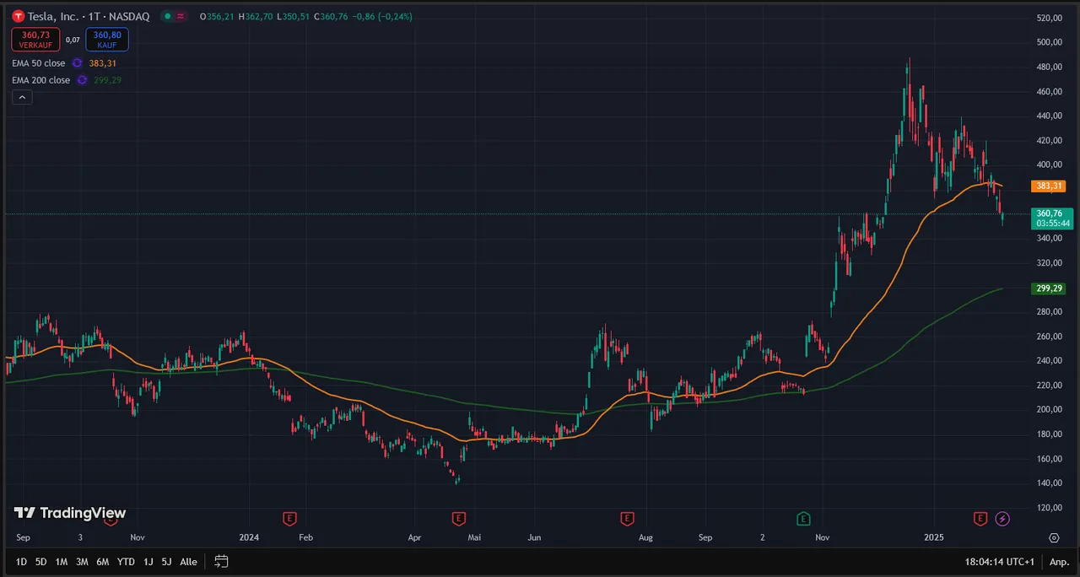Click the dark green 299,29 EMA label

coord(1050,288)
